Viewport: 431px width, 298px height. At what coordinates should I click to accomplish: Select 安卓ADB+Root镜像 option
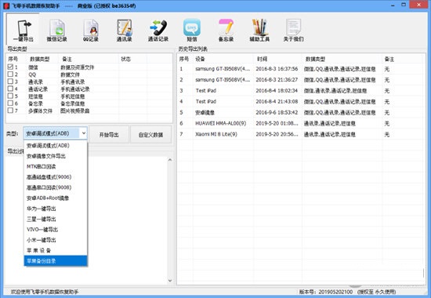coord(56,198)
